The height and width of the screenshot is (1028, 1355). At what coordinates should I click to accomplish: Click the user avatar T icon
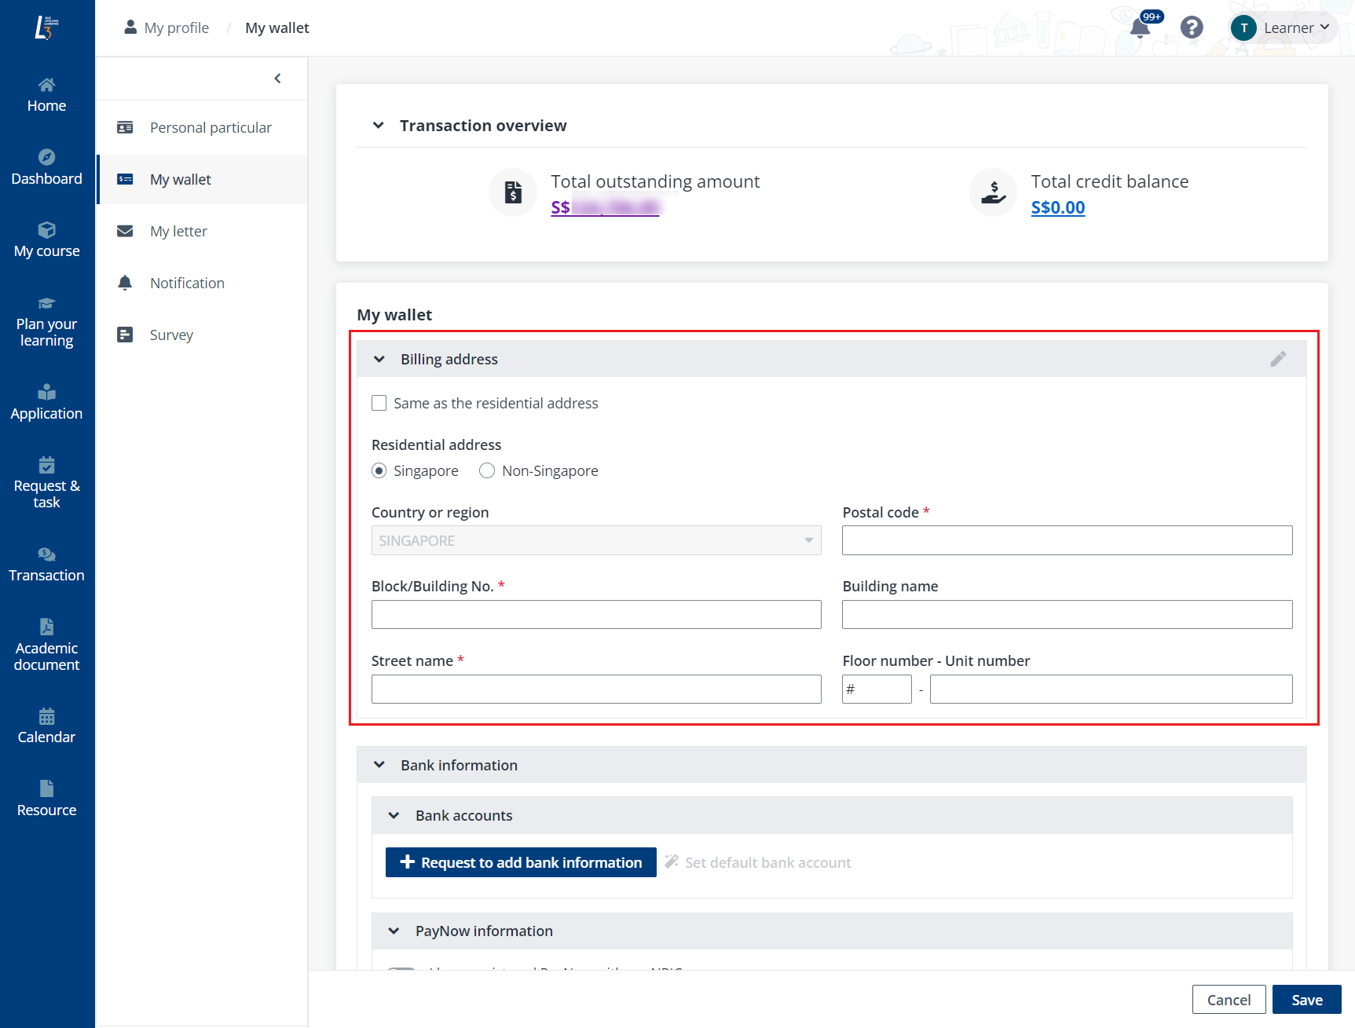click(x=1243, y=27)
